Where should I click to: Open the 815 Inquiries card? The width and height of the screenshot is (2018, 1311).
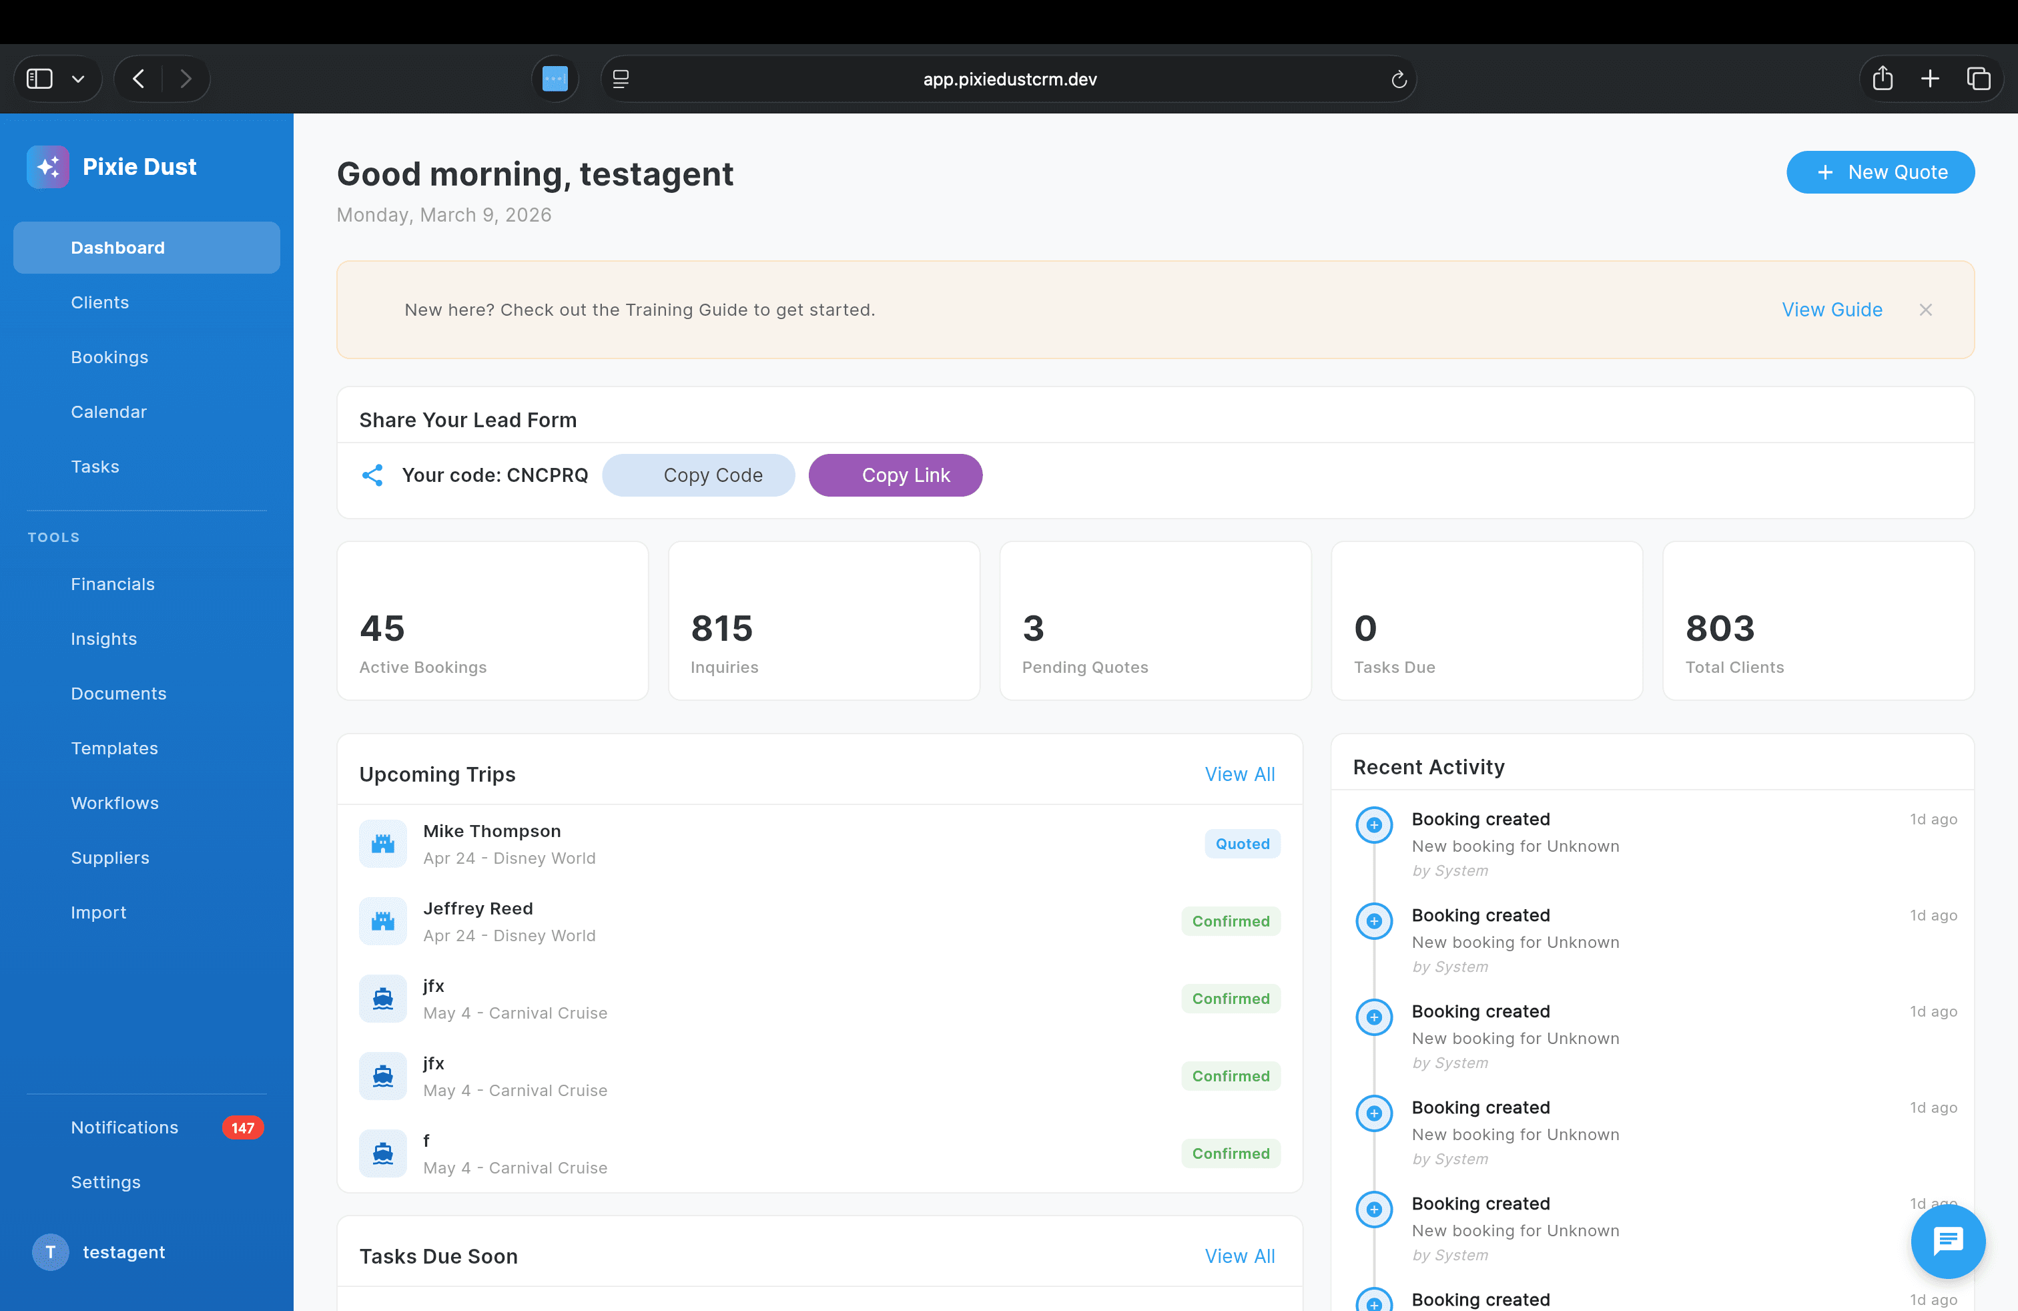pyautogui.click(x=824, y=621)
